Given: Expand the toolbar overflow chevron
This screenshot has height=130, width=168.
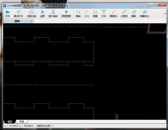Looking at the screenshot, I should (165, 14).
